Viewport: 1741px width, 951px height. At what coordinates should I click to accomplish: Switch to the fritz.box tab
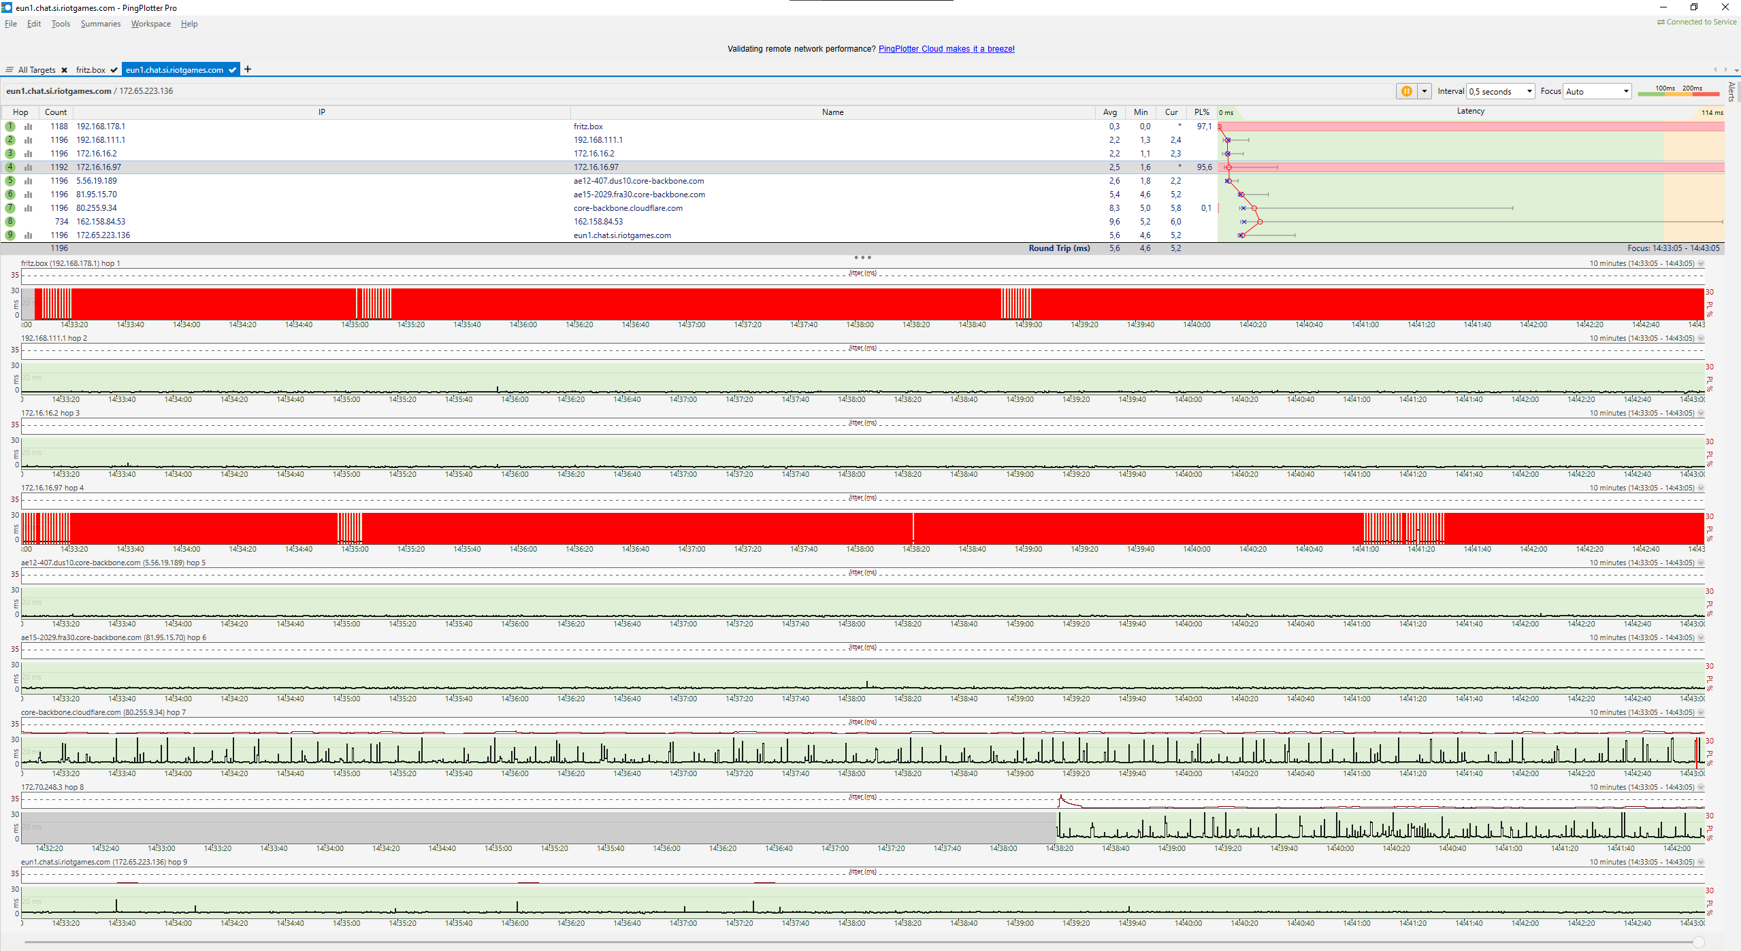[x=91, y=70]
